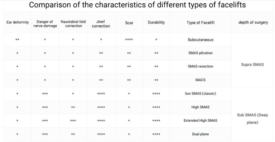Select the low SMAS (classic) cell
The width and height of the screenshot is (275, 142).
click(x=201, y=93)
